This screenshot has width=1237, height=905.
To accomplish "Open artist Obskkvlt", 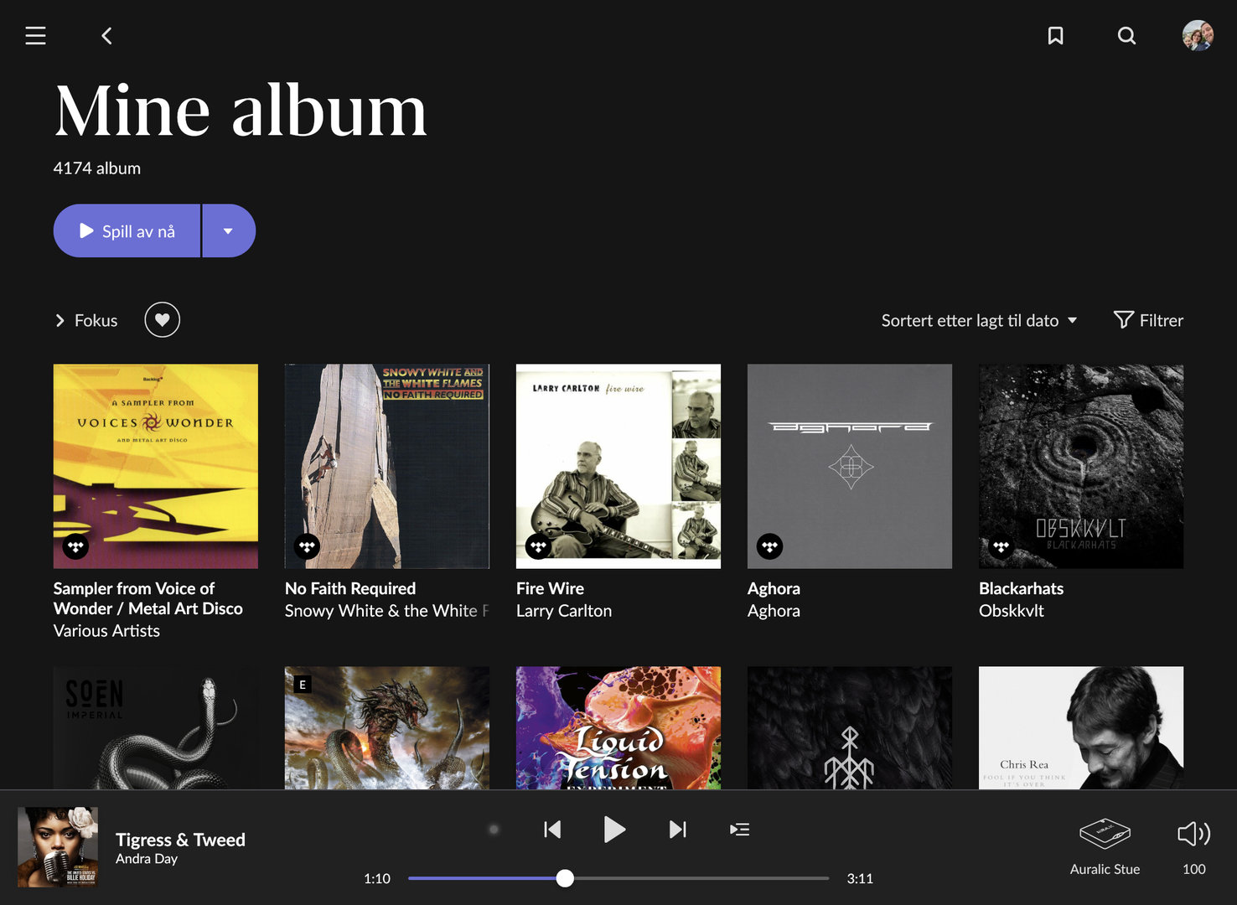I will click(x=1012, y=611).
